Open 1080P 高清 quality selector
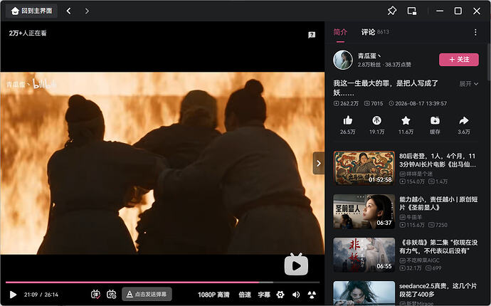Screen dimensions: 491x306 (x=213, y=295)
